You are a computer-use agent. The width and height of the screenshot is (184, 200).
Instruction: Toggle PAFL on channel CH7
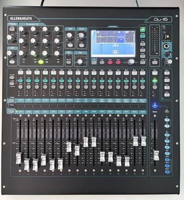69,86
